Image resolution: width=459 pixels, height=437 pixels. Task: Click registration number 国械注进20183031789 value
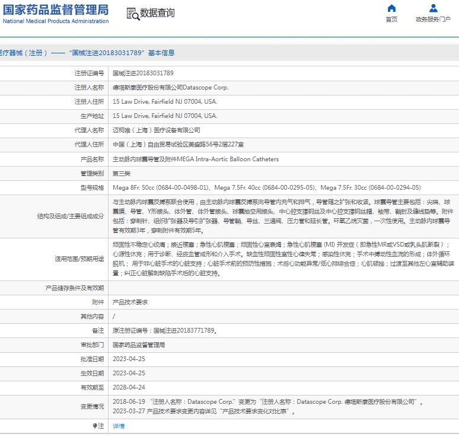point(143,73)
